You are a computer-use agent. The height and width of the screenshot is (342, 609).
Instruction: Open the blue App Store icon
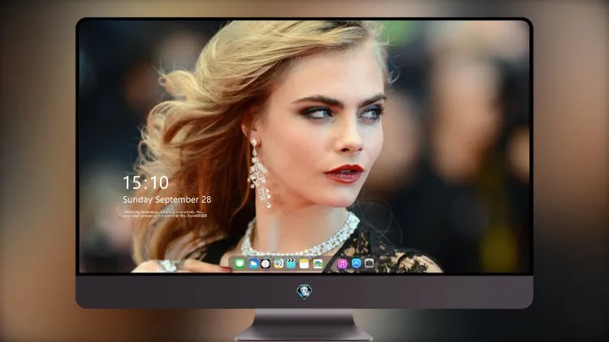[x=356, y=263]
